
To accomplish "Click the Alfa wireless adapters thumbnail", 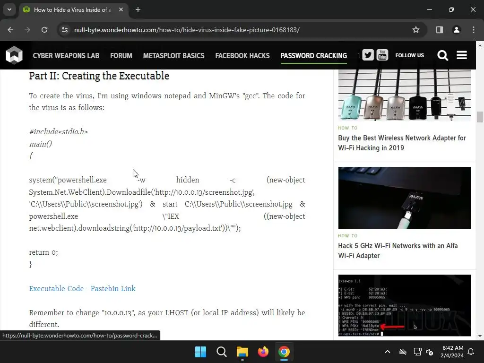I will point(405,95).
